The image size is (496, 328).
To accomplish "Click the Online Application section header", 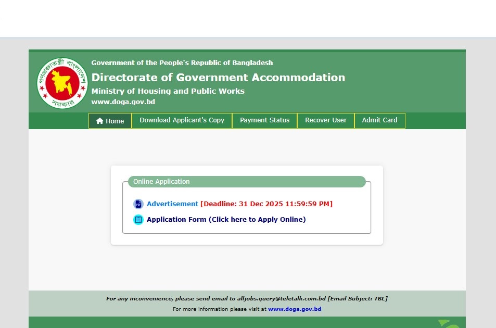I will click(x=161, y=182).
